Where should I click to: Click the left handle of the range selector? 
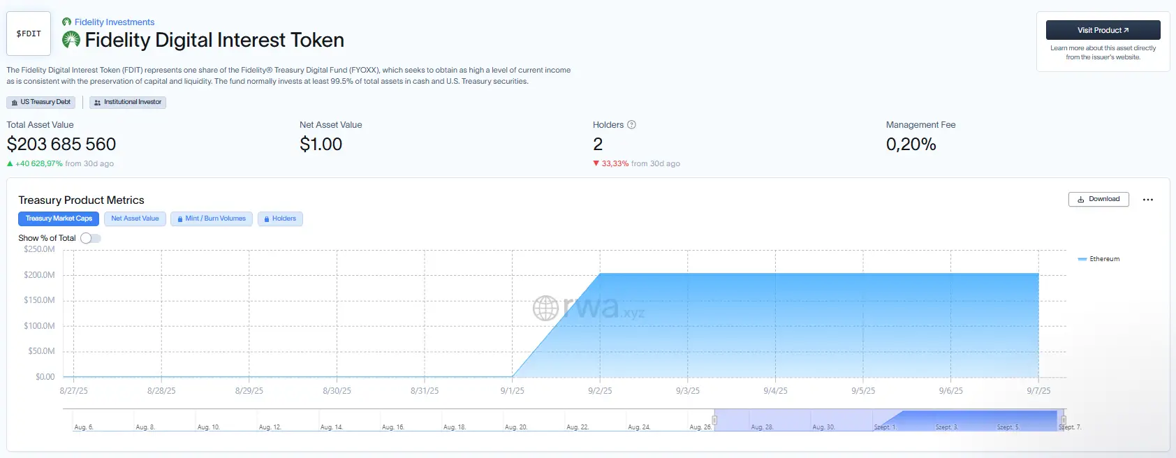[x=714, y=420]
